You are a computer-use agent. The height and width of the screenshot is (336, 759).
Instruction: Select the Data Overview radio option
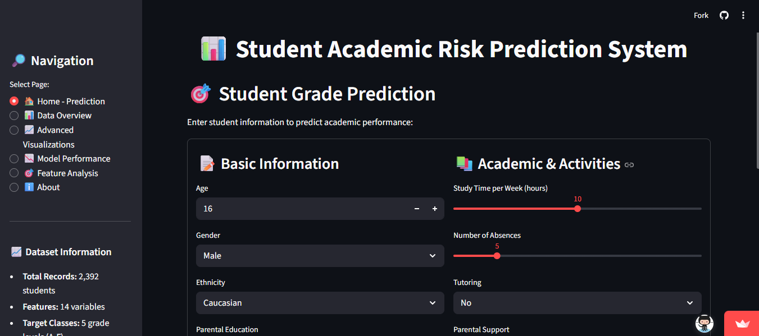point(14,116)
